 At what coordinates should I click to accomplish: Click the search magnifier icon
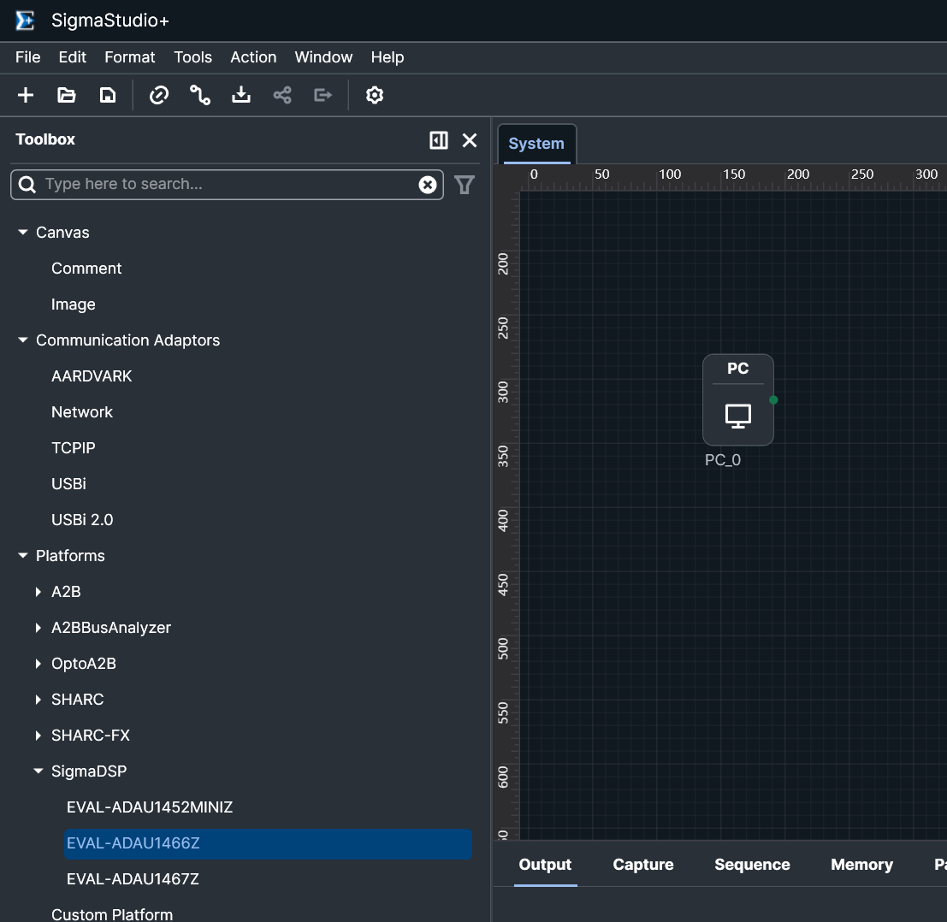27,184
